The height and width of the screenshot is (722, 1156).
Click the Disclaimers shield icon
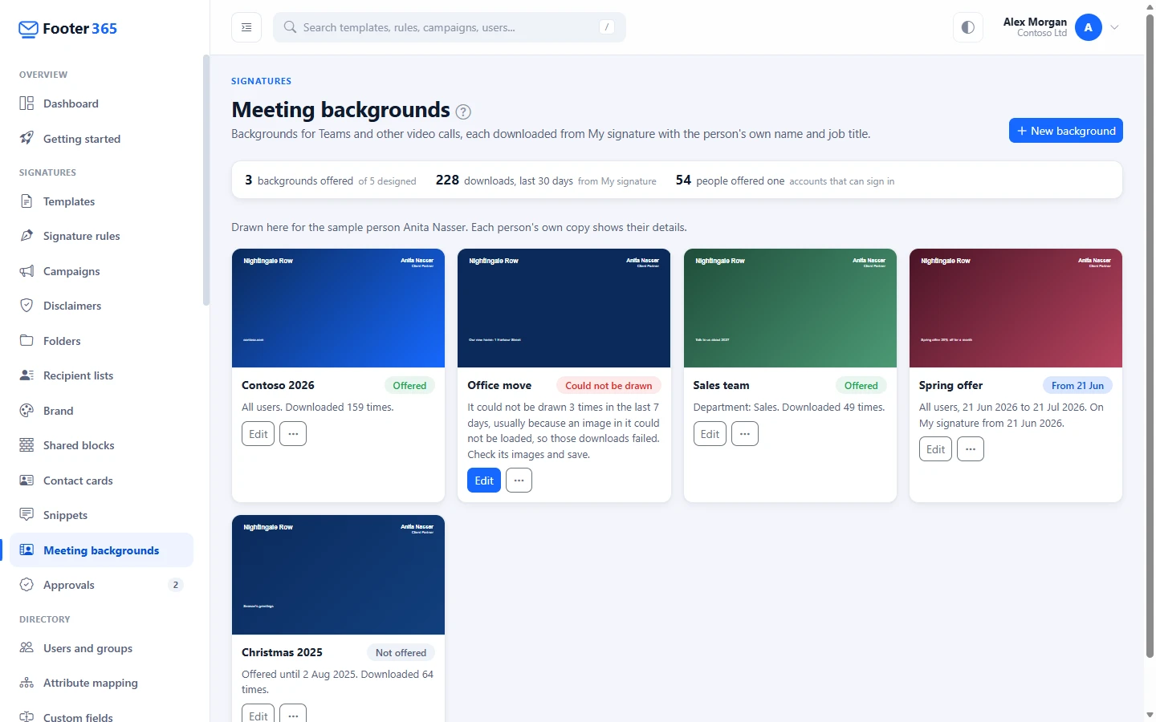(x=26, y=306)
